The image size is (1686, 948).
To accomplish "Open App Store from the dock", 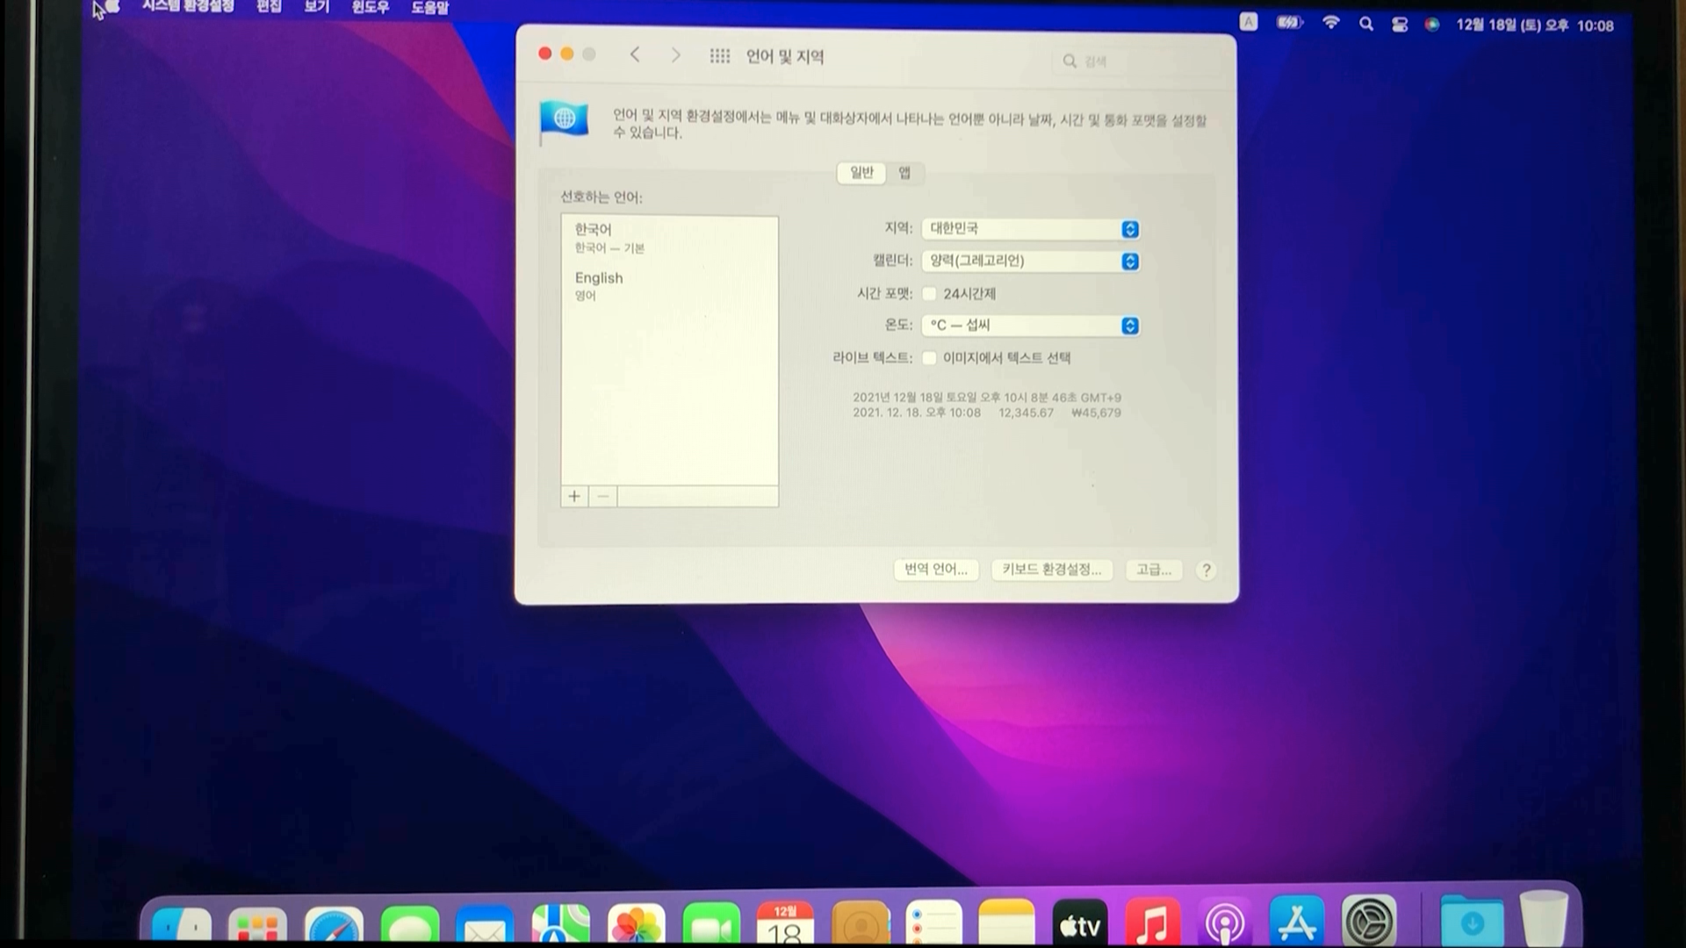I will 1296,924.
